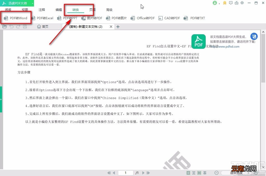
Task: Redo with the redo arrow icon
Action: (x=18, y=26)
